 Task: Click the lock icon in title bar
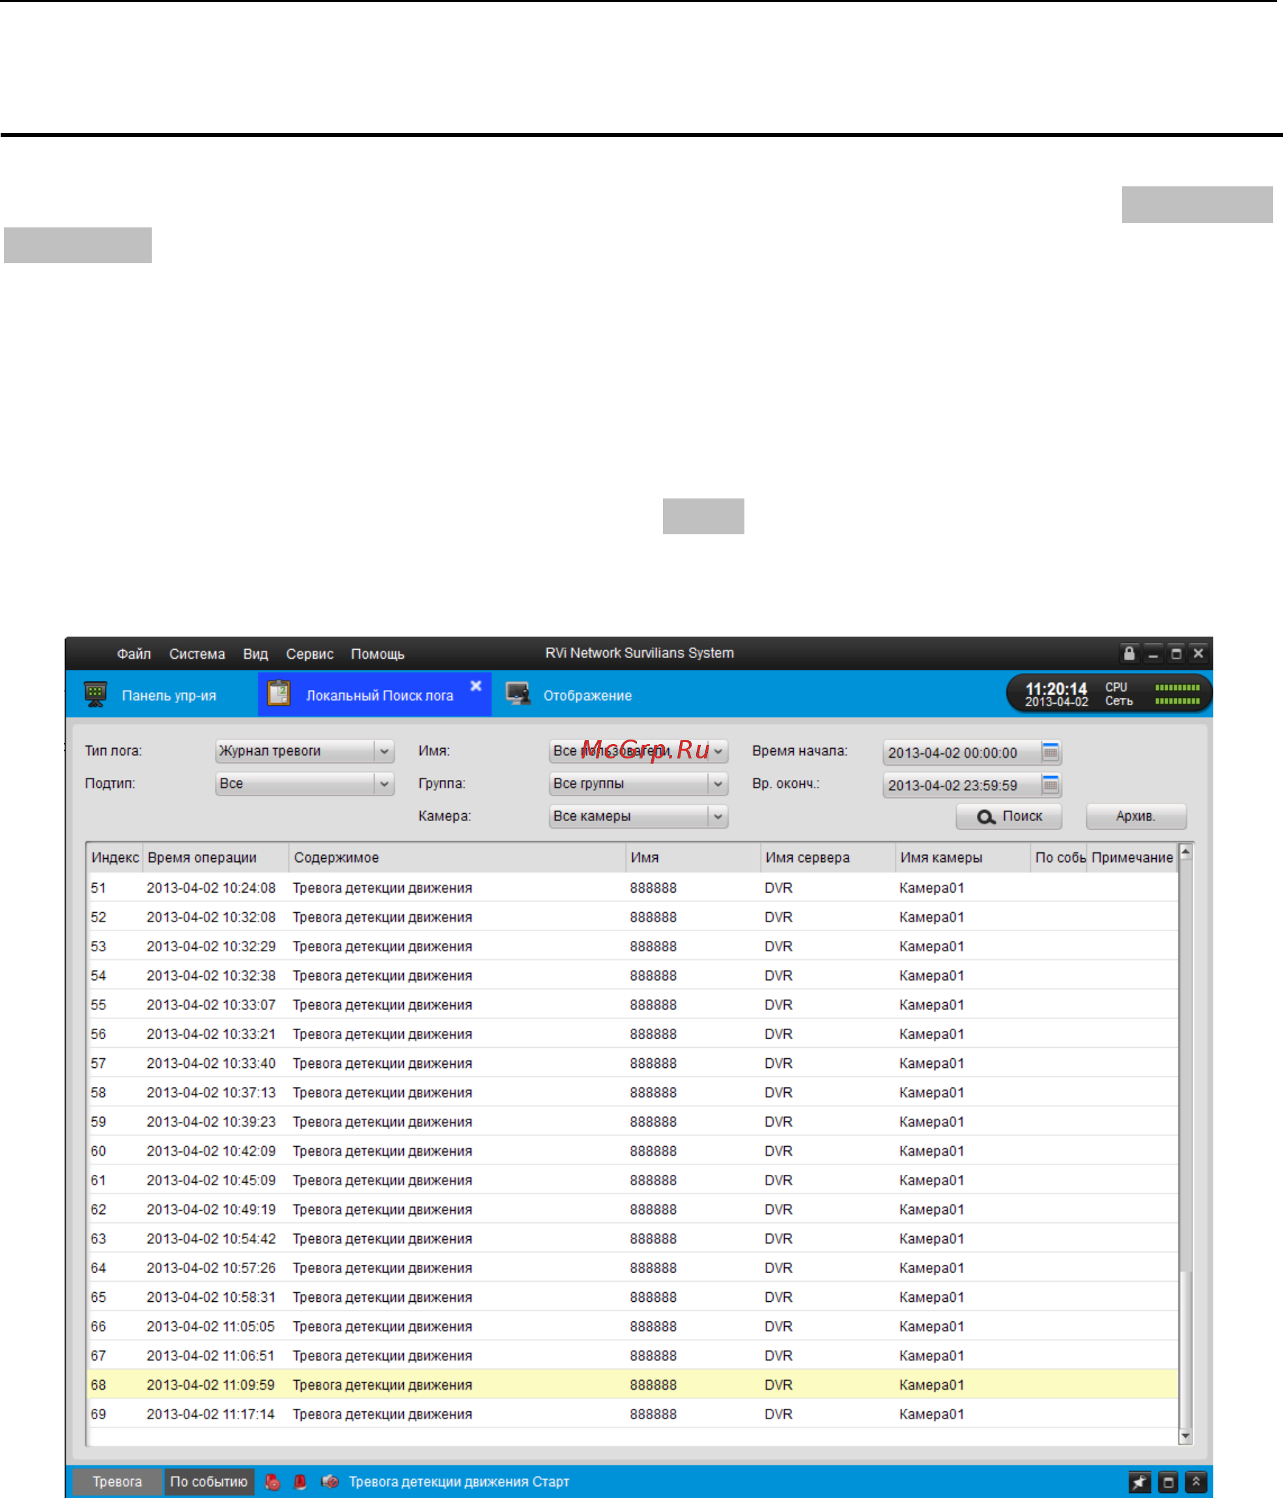point(1129,653)
